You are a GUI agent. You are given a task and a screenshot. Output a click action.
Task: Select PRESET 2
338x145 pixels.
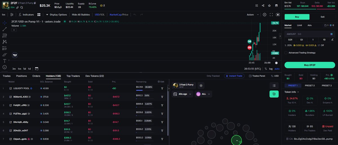pyautogui.click(x=310, y=85)
